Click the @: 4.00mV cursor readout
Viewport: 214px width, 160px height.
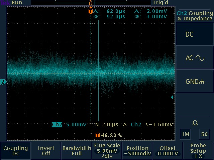tap(151, 17)
